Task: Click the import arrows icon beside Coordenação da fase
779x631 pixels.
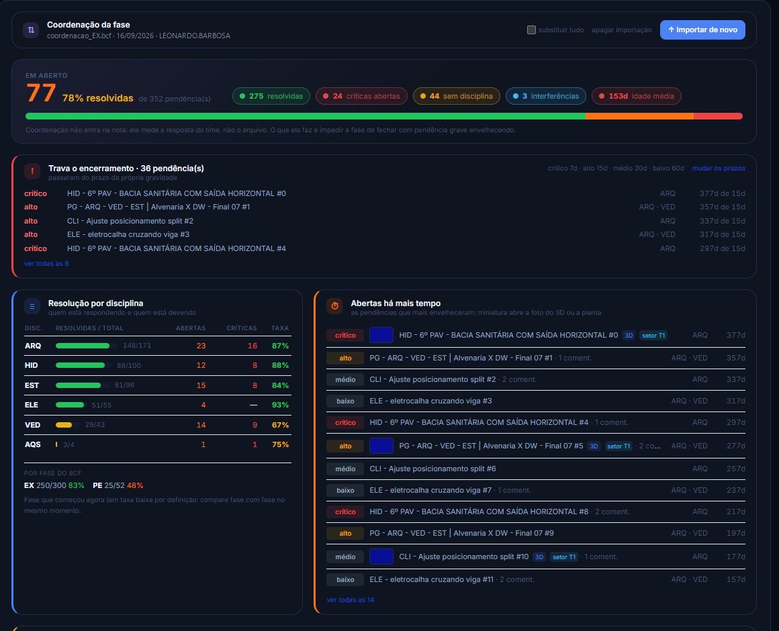Action: tap(31, 30)
